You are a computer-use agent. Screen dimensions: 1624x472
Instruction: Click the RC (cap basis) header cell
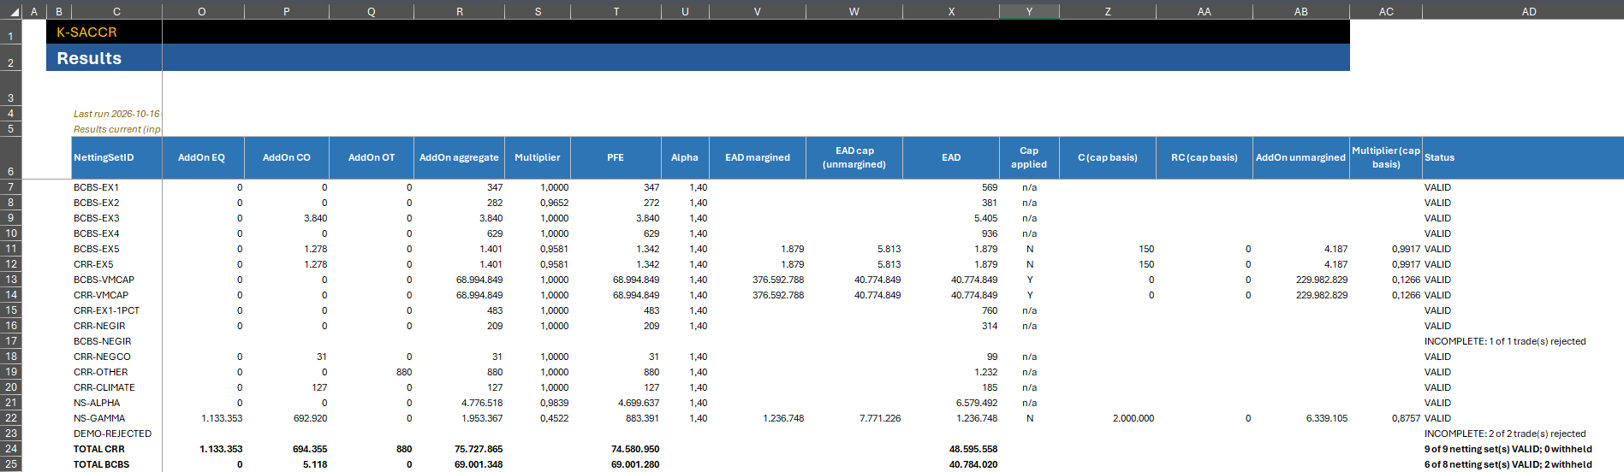coord(1205,157)
